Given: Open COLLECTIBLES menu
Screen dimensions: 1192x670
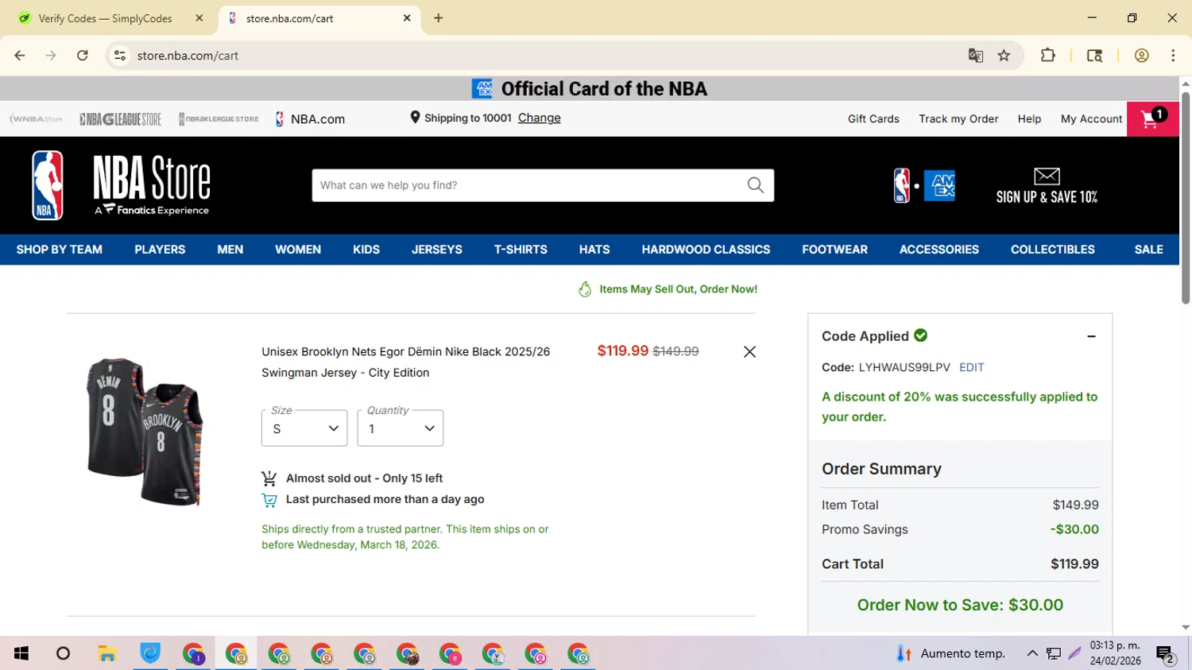Looking at the screenshot, I should (x=1053, y=250).
